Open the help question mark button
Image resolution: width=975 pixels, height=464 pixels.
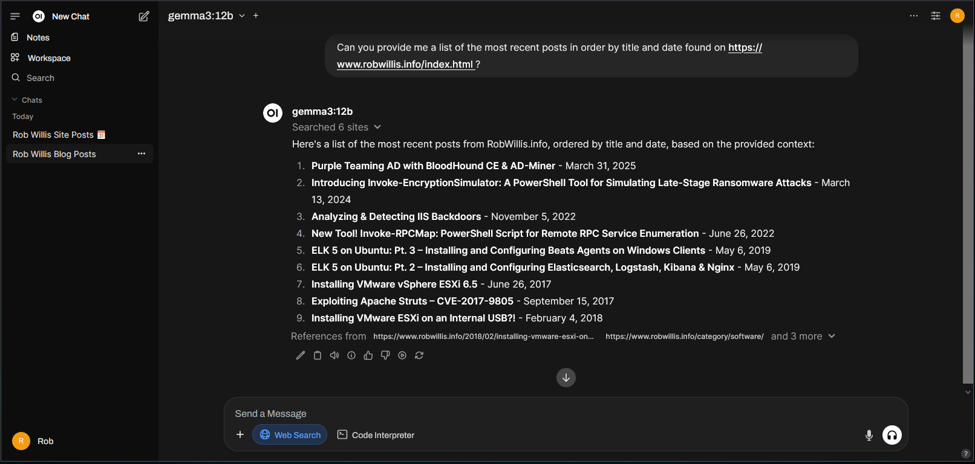pos(966,454)
